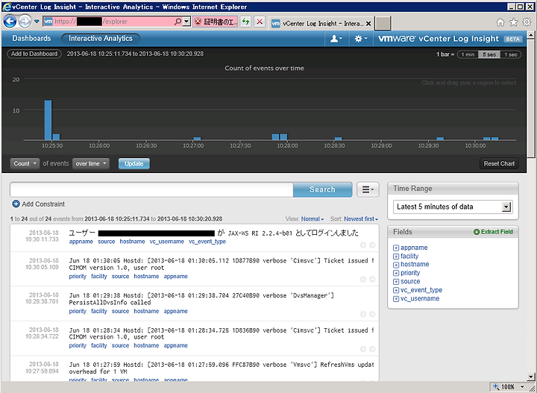Click the green Extract Field plus icon
The height and width of the screenshot is (393, 537).
click(477, 232)
